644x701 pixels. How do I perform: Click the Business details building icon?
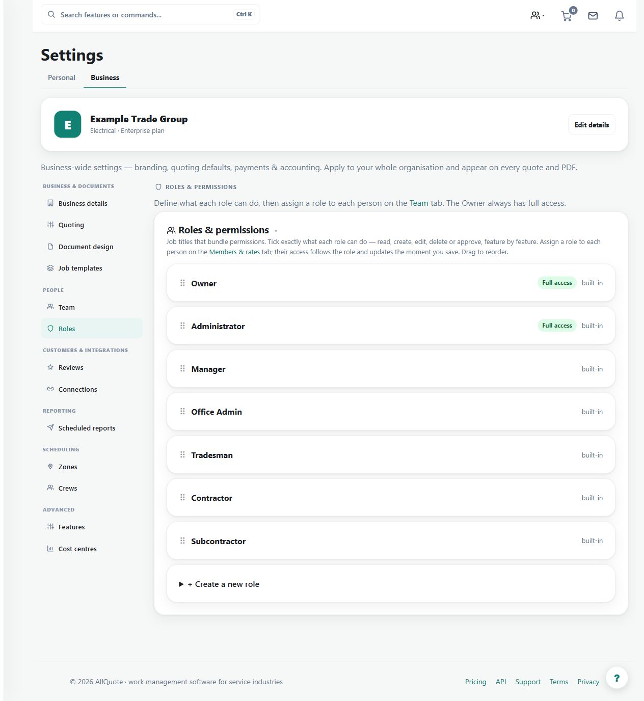click(x=50, y=203)
